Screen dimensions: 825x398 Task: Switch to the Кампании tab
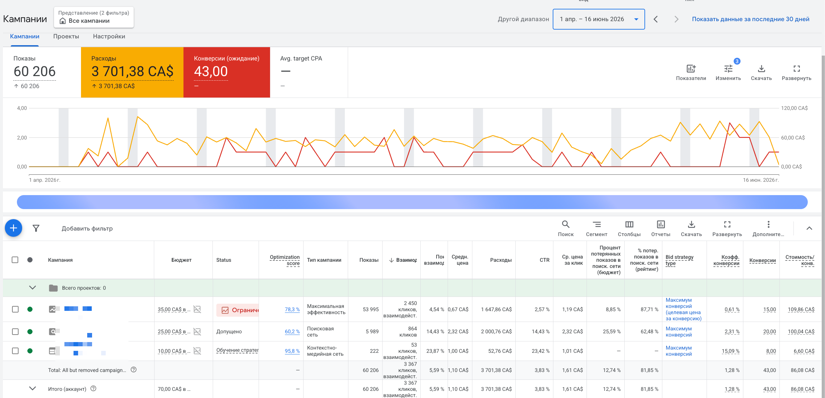coord(25,36)
